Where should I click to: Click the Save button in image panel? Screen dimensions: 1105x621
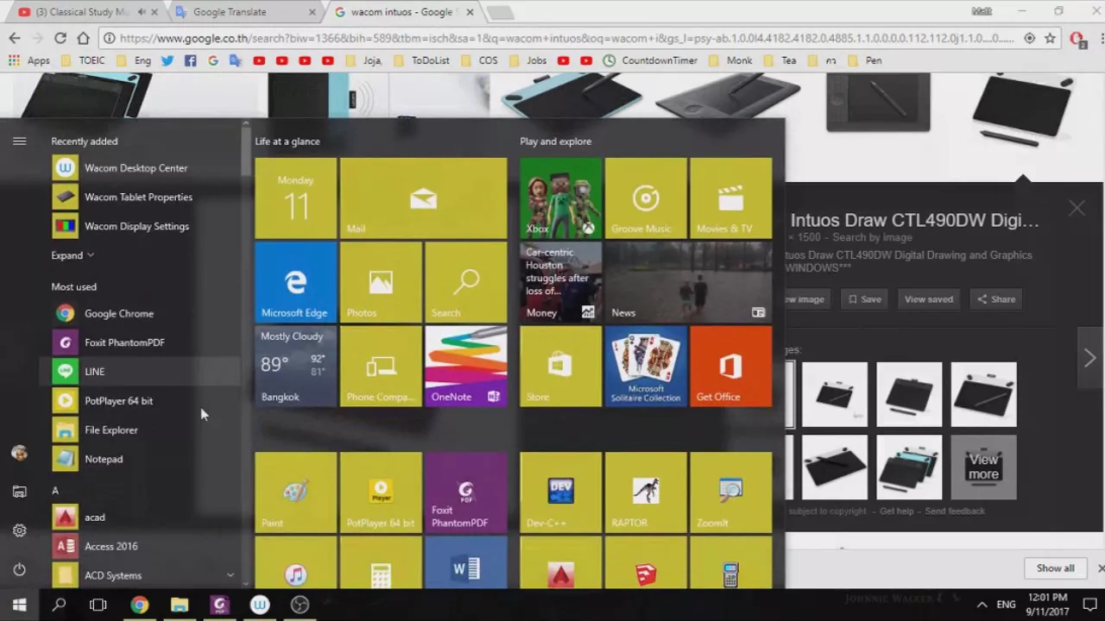pyautogui.click(x=864, y=299)
